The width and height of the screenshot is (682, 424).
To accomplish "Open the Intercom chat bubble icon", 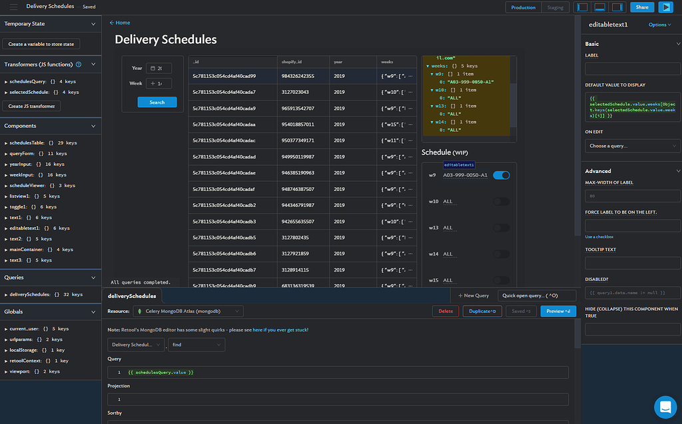I will click(665, 406).
